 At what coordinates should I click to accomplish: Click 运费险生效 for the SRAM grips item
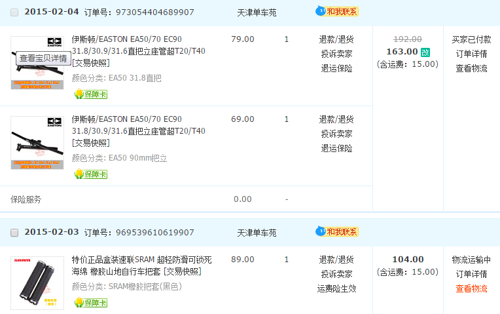pyautogui.click(x=336, y=288)
